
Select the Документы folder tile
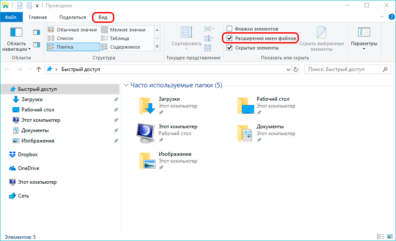(x=266, y=133)
